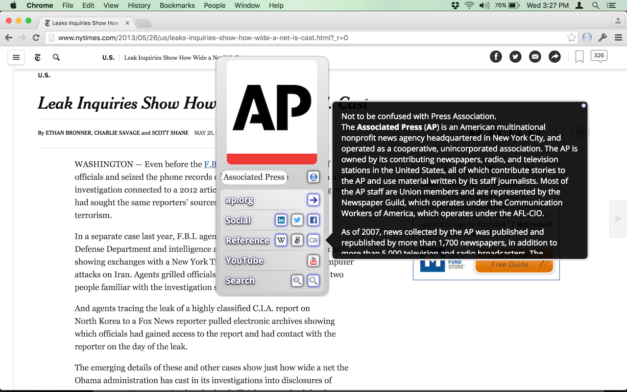This screenshot has height=392, width=627.
Task: Click the Free Guide ad button
Action: click(514, 265)
